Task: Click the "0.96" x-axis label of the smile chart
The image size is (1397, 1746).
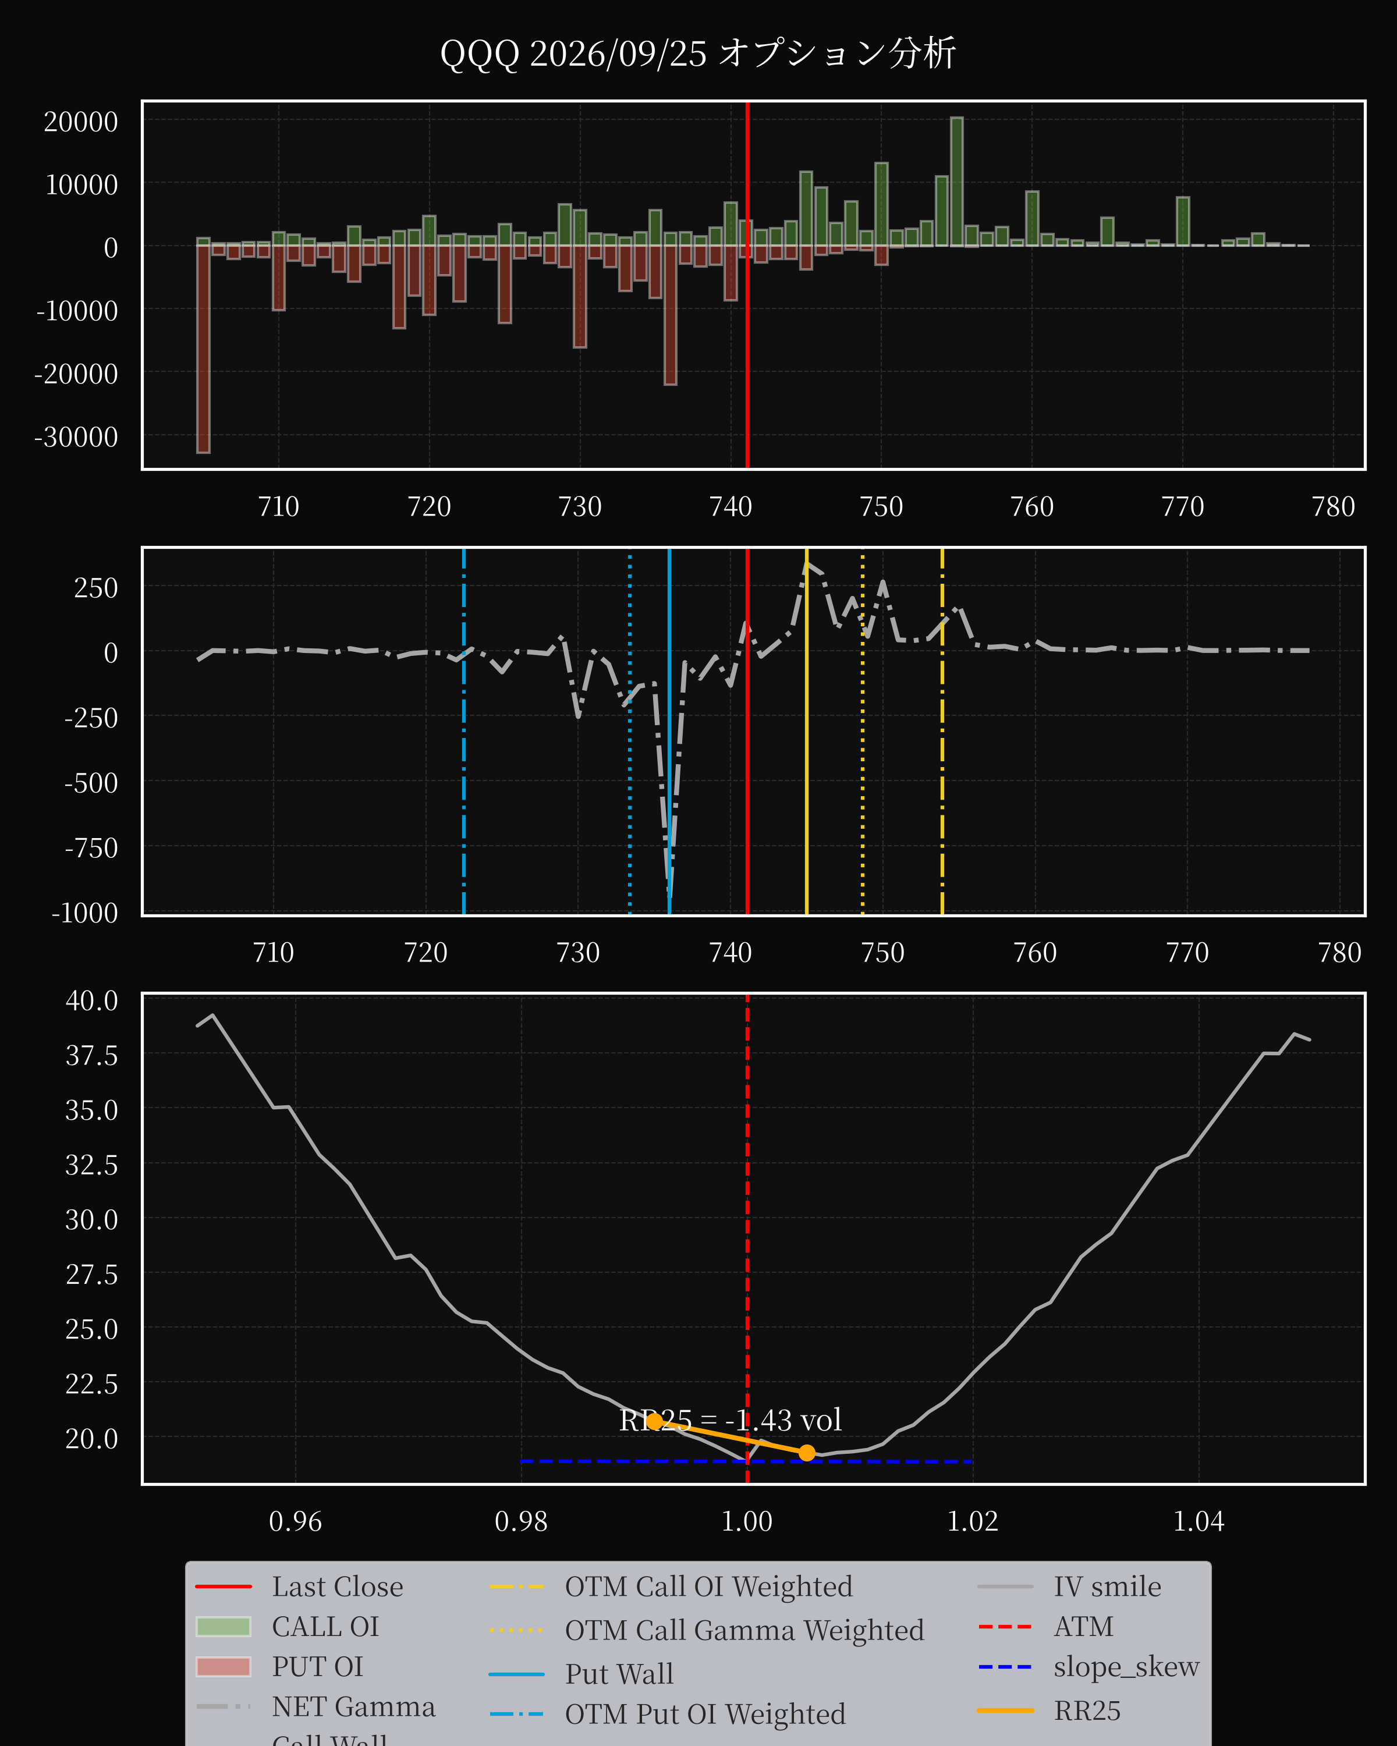Action: pyautogui.click(x=296, y=1522)
